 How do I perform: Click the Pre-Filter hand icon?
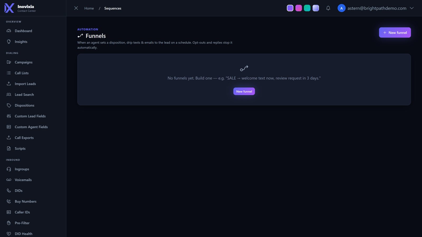(x=9, y=223)
